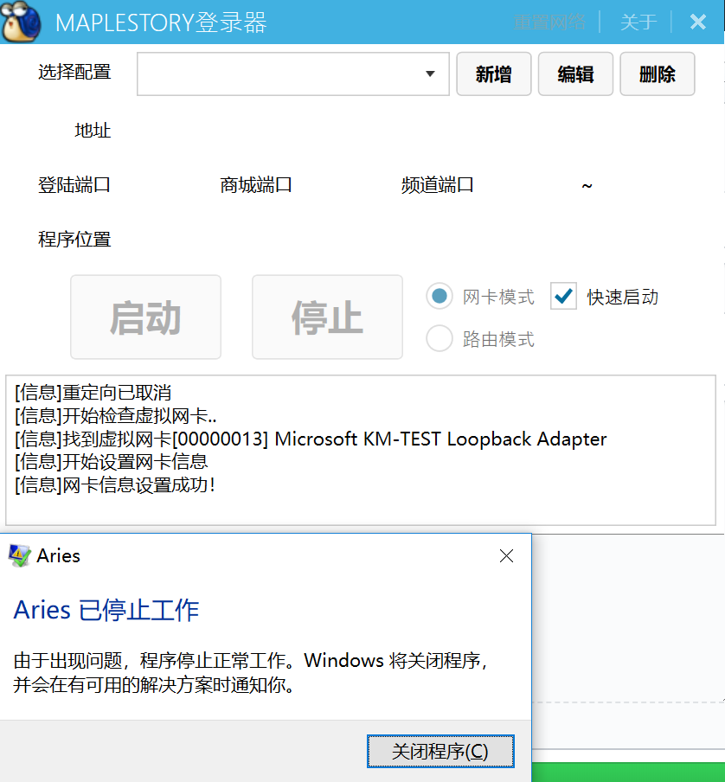Click the 商城端口 label
This screenshot has height=782, width=725.
pos(256,185)
